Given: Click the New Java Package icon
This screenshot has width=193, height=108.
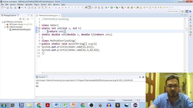Looking at the screenshot, I should pos(128,7).
